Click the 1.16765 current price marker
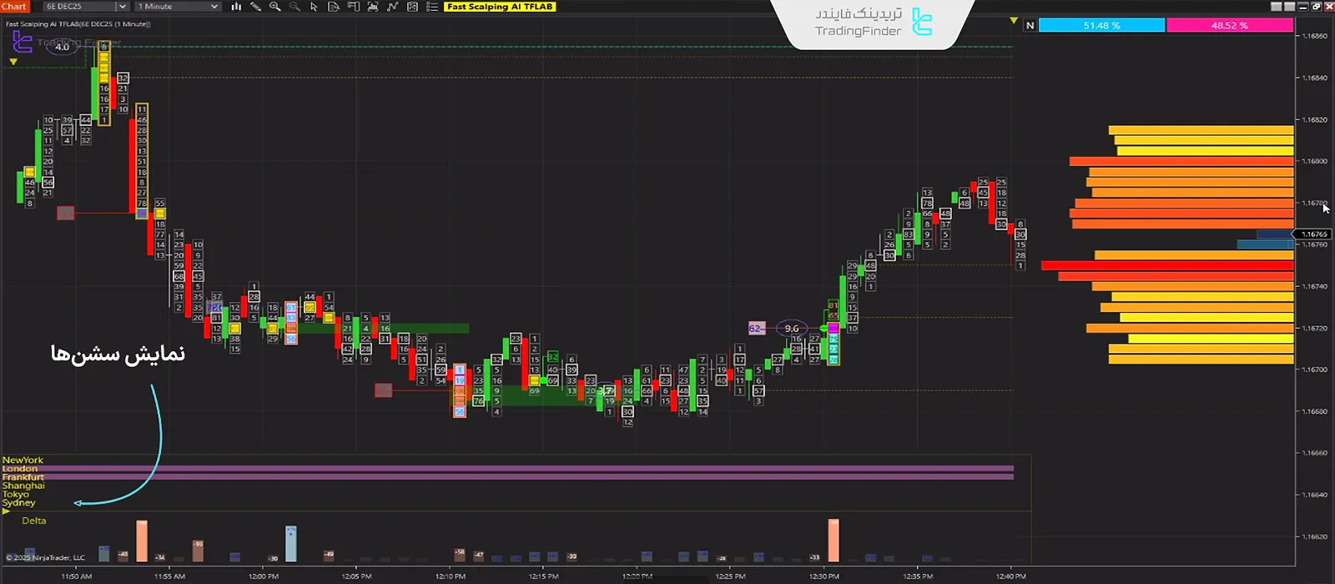Image resolution: width=1335 pixels, height=584 pixels. point(1314,234)
